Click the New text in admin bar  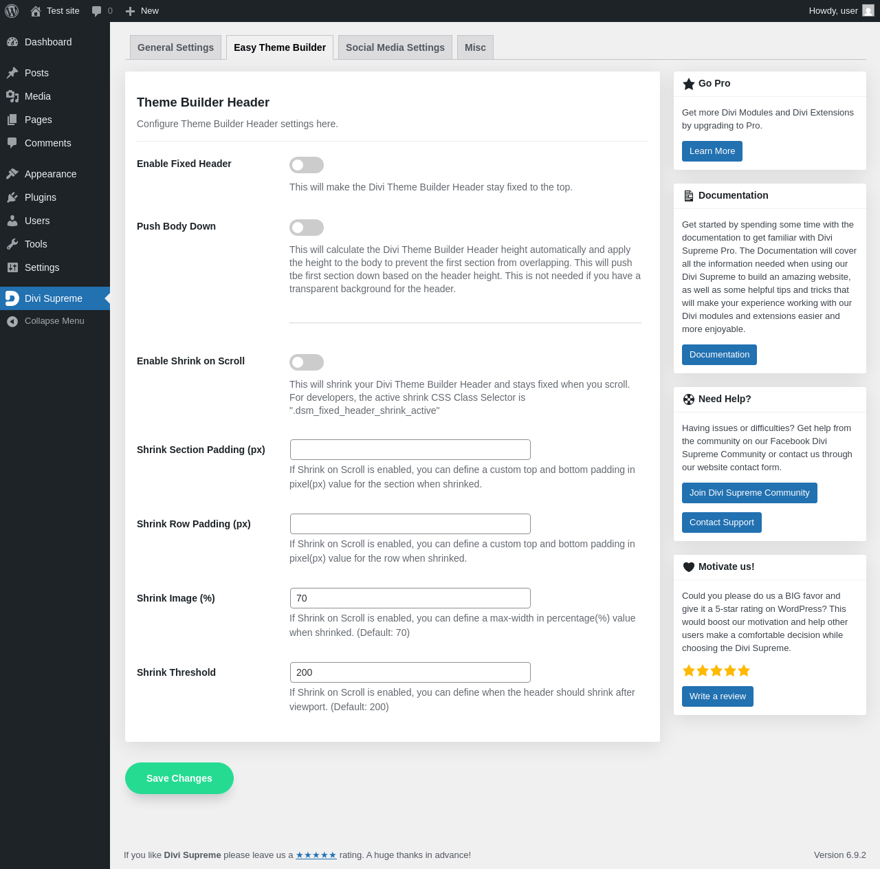[150, 11]
